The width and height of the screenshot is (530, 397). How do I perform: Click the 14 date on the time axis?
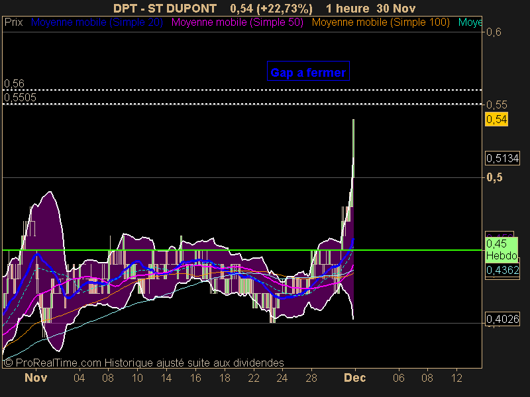pos(166,377)
